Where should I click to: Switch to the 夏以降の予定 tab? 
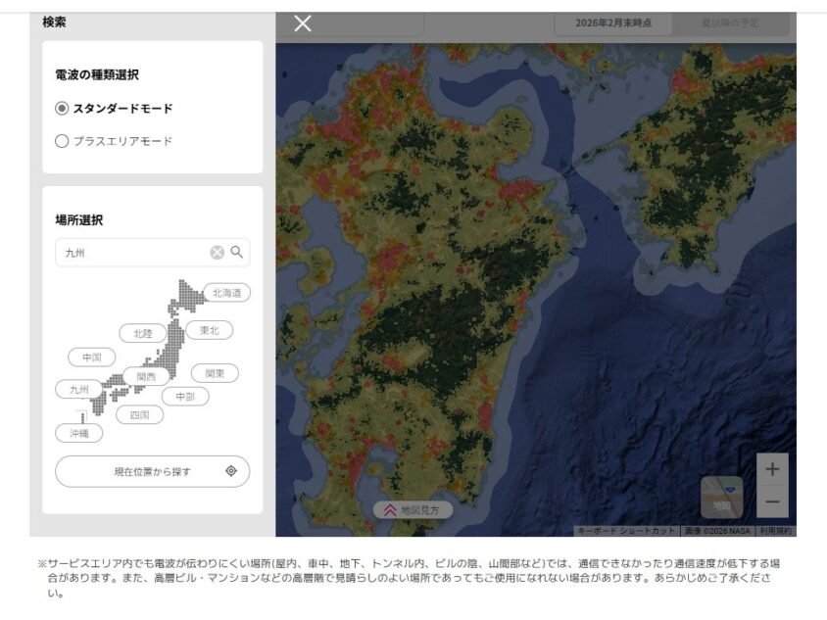[730, 23]
